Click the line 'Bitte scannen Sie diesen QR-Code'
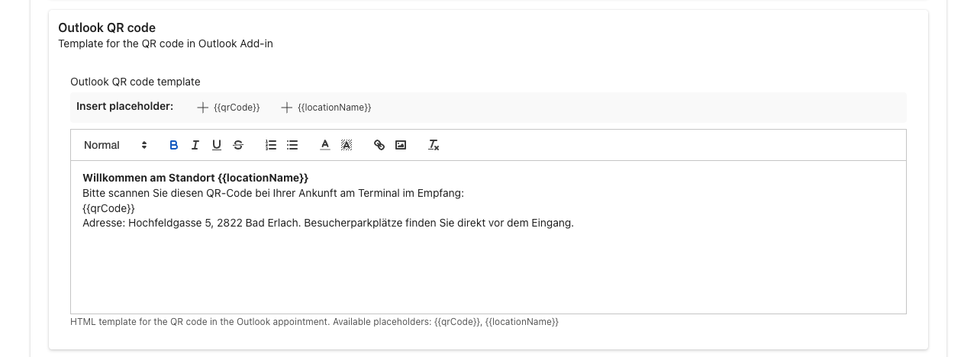 point(273,193)
